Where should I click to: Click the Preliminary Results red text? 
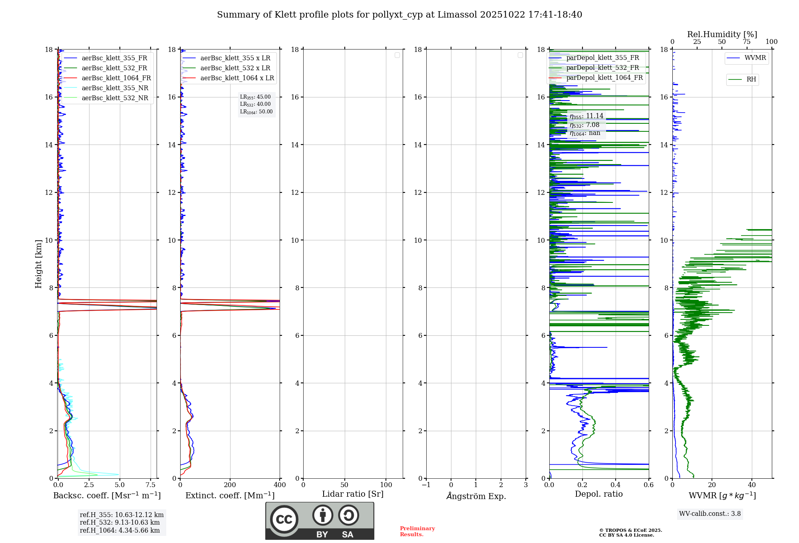tap(417, 531)
